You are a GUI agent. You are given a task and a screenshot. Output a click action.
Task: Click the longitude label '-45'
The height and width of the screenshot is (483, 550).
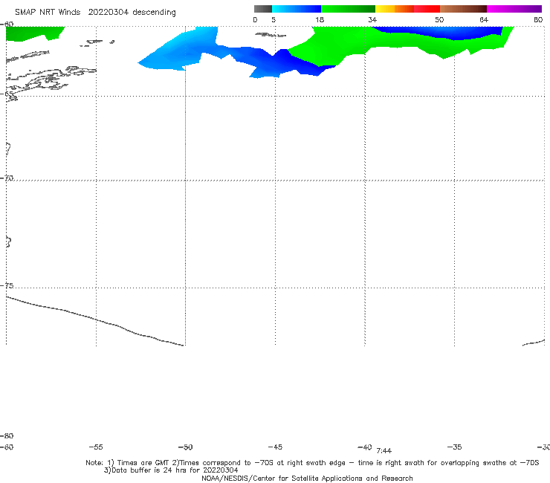(275, 447)
